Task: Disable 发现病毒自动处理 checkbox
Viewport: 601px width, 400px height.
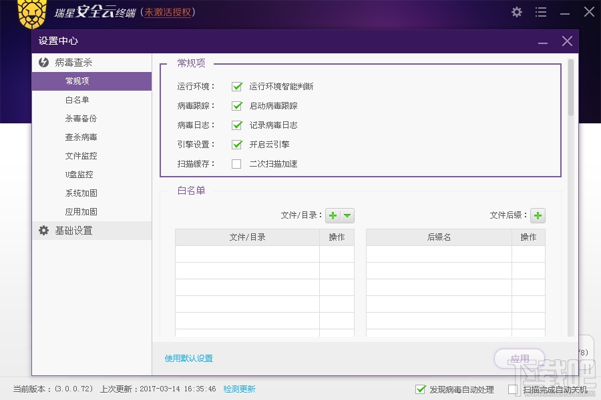Action: (421, 389)
